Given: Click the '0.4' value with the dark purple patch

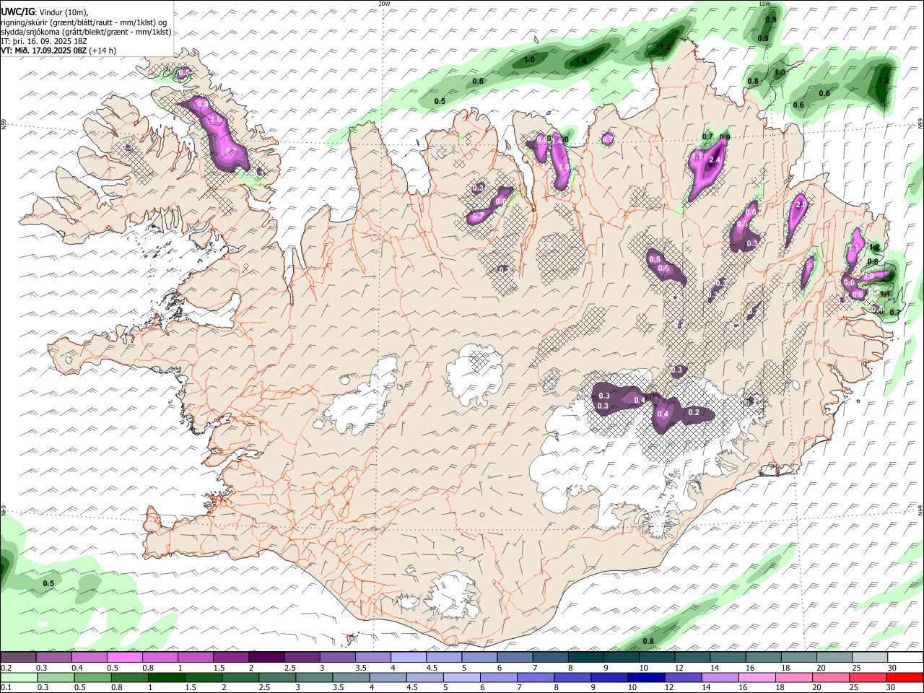Looking at the screenshot, I should tap(663, 414).
